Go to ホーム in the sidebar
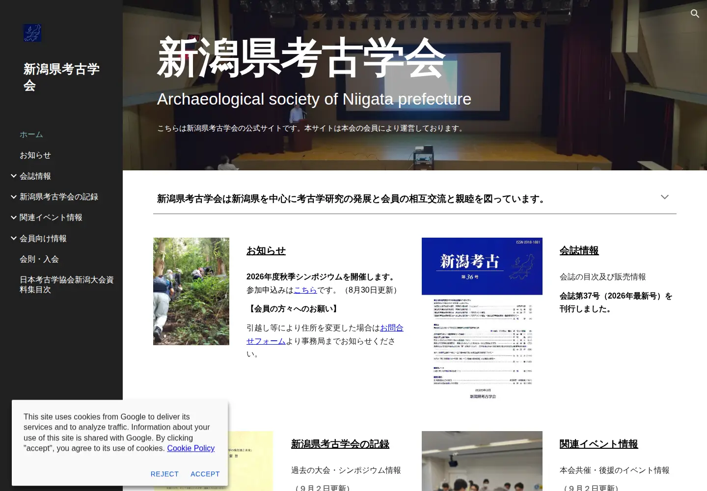This screenshot has width=707, height=491. (31, 135)
